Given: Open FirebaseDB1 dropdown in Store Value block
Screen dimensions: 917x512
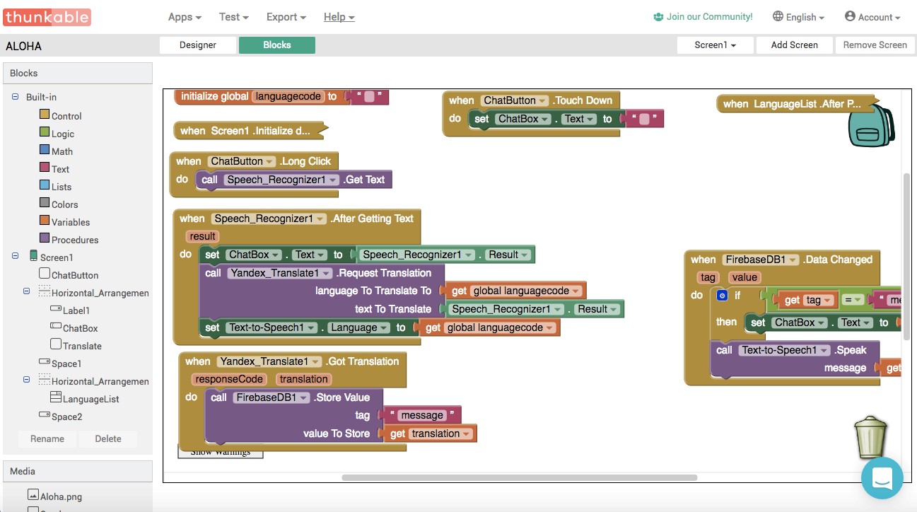Looking at the screenshot, I should (271, 397).
